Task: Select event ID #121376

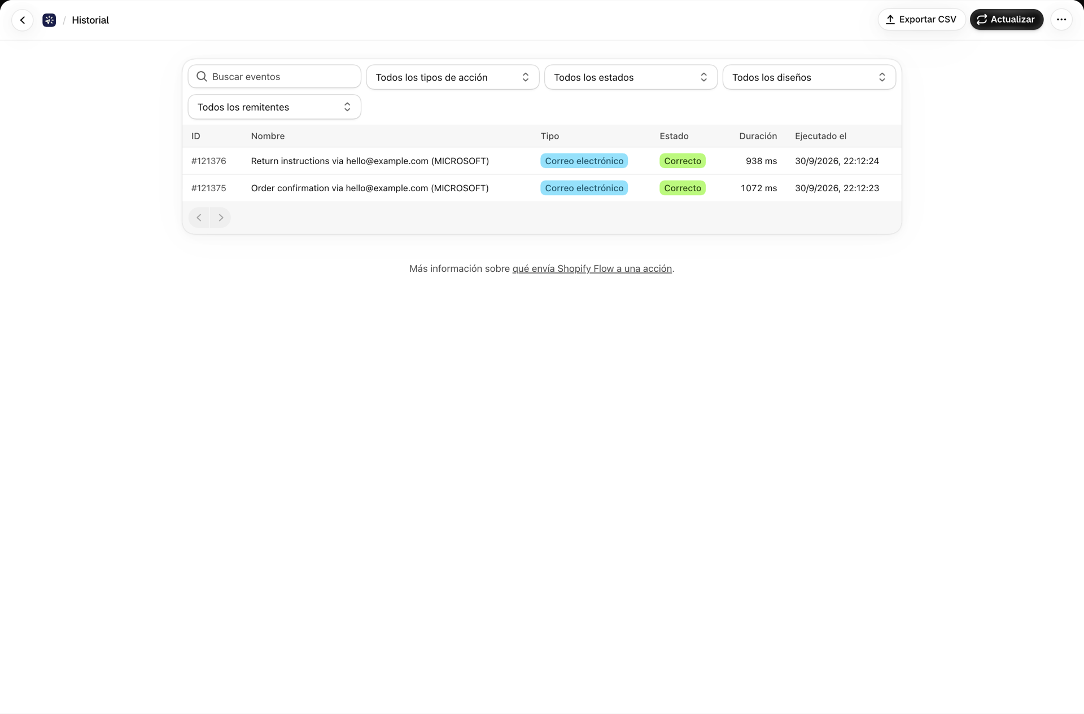Action: pyautogui.click(x=209, y=161)
